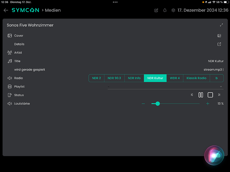Skip to next track
230x172 pixels.
[x=219, y=95]
